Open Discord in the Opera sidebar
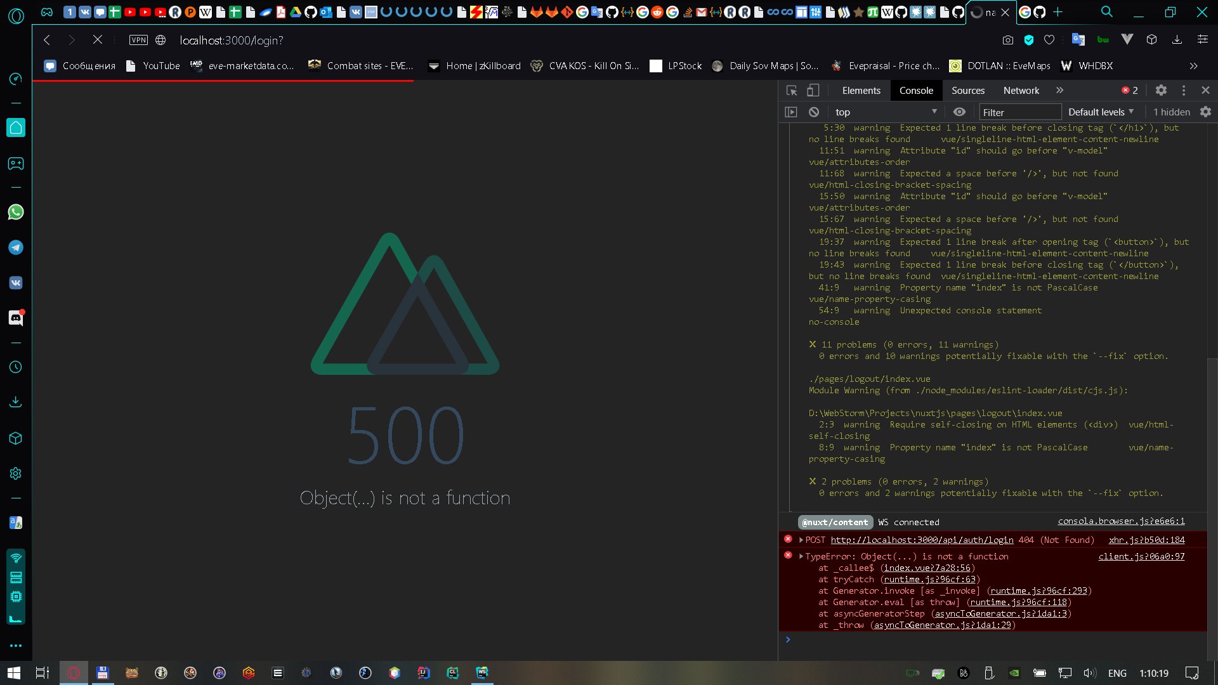 pos(16,318)
